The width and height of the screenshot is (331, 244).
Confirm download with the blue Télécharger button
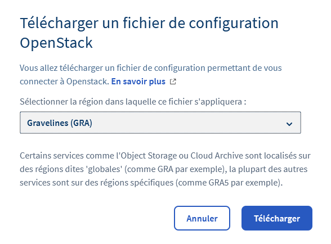pyautogui.click(x=277, y=218)
